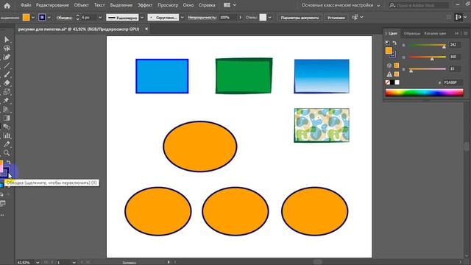Switch to the Образцы panel tab

click(412, 33)
